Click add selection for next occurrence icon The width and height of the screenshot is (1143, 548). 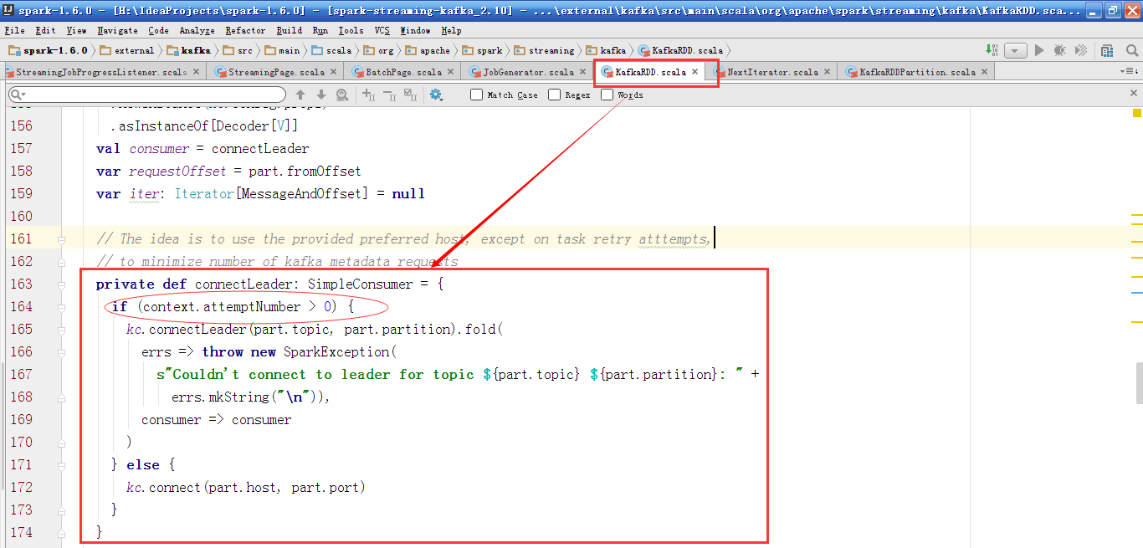(x=368, y=95)
